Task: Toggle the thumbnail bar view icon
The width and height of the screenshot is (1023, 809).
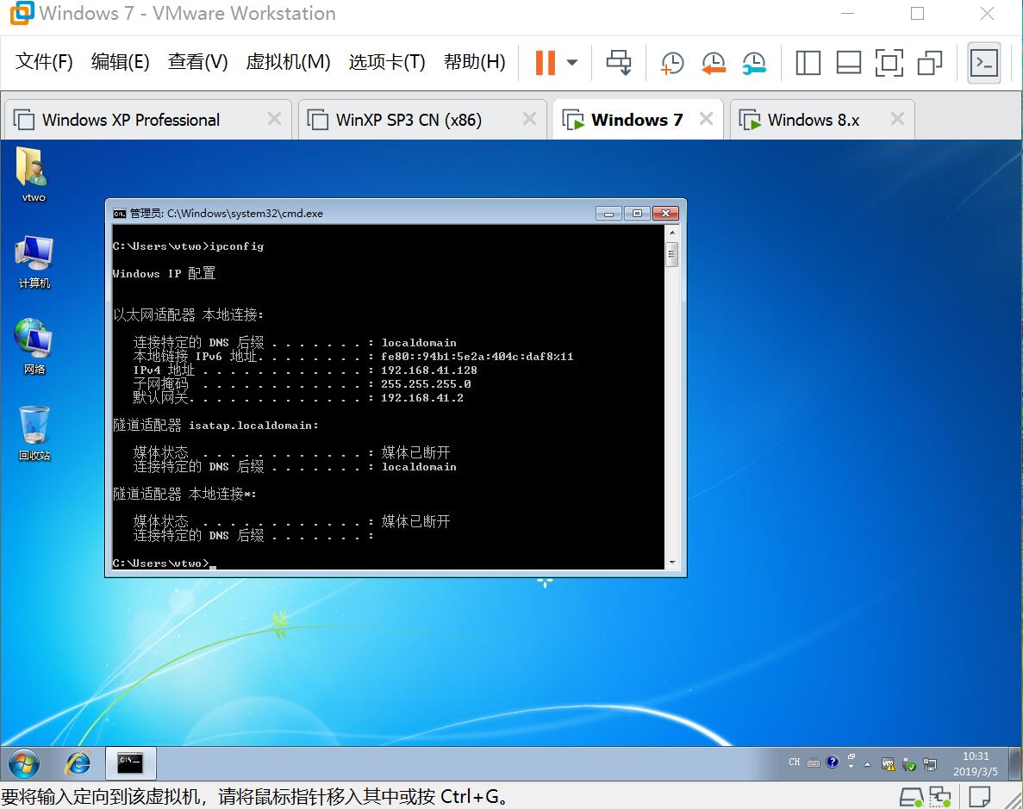Action: tap(849, 63)
